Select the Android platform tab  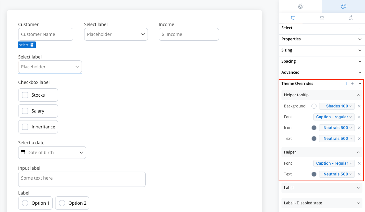[x=322, y=18]
